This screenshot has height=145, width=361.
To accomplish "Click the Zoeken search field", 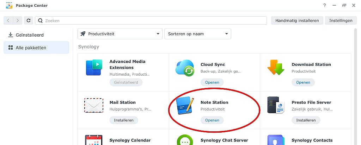I will click(x=152, y=20).
